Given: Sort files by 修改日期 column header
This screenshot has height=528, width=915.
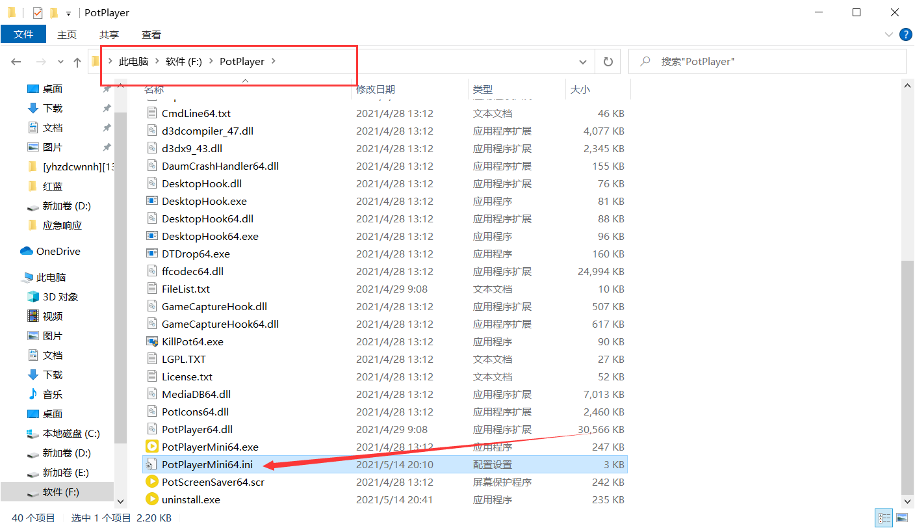Looking at the screenshot, I should point(376,90).
